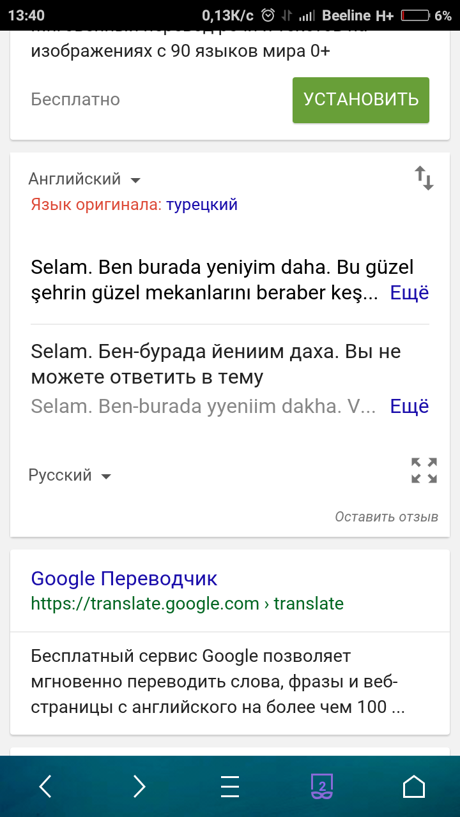The height and width of the screenshot is (817, 460).
Task: Open the private tabs switcher icon
Action: 322,786
